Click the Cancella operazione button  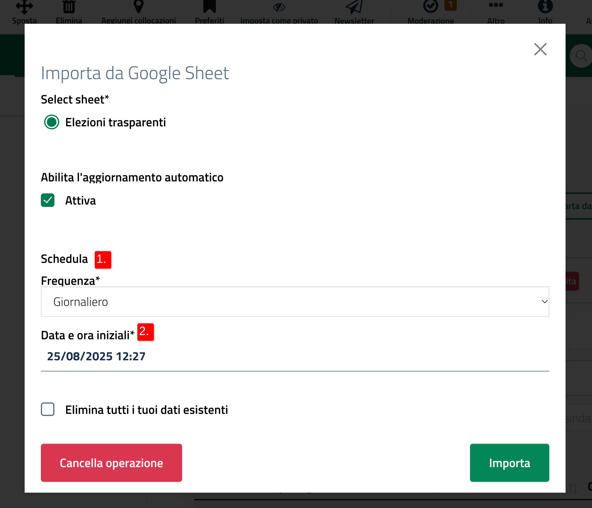pos(111,463)
